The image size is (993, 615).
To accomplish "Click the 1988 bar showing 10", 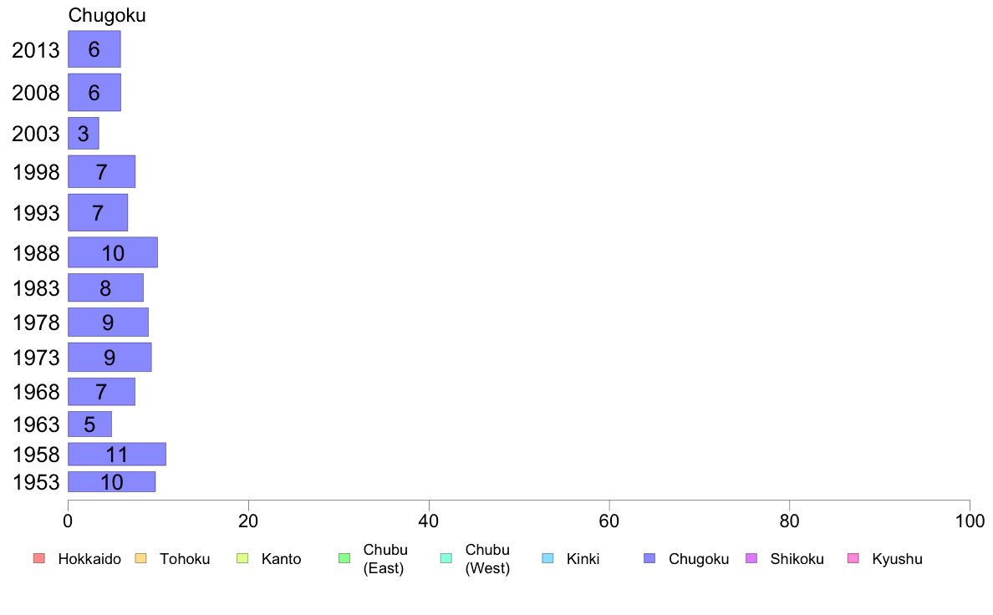I will tap(113, 252).
